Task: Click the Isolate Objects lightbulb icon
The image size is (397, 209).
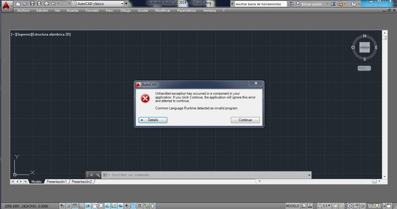Action: click(377, 206)
